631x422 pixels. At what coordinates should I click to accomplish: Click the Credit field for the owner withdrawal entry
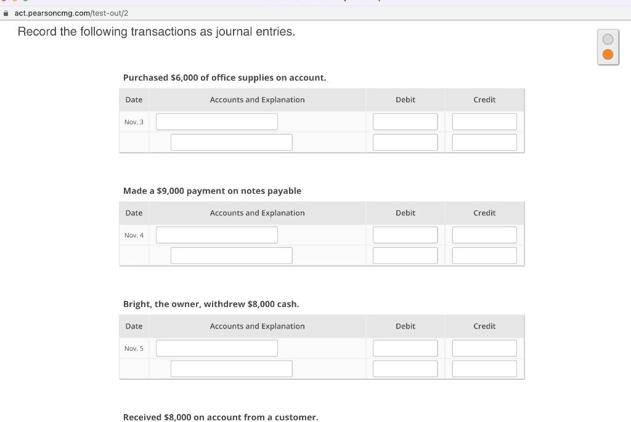(484, 348)
